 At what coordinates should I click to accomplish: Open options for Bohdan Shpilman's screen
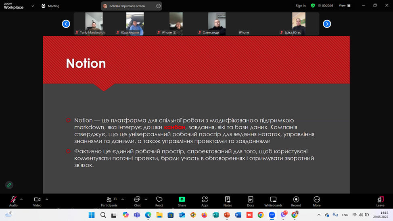tap(158, 6)
